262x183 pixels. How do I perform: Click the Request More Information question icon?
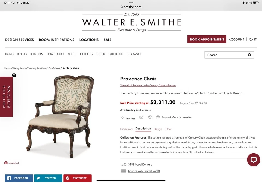(x=158, y=117)
